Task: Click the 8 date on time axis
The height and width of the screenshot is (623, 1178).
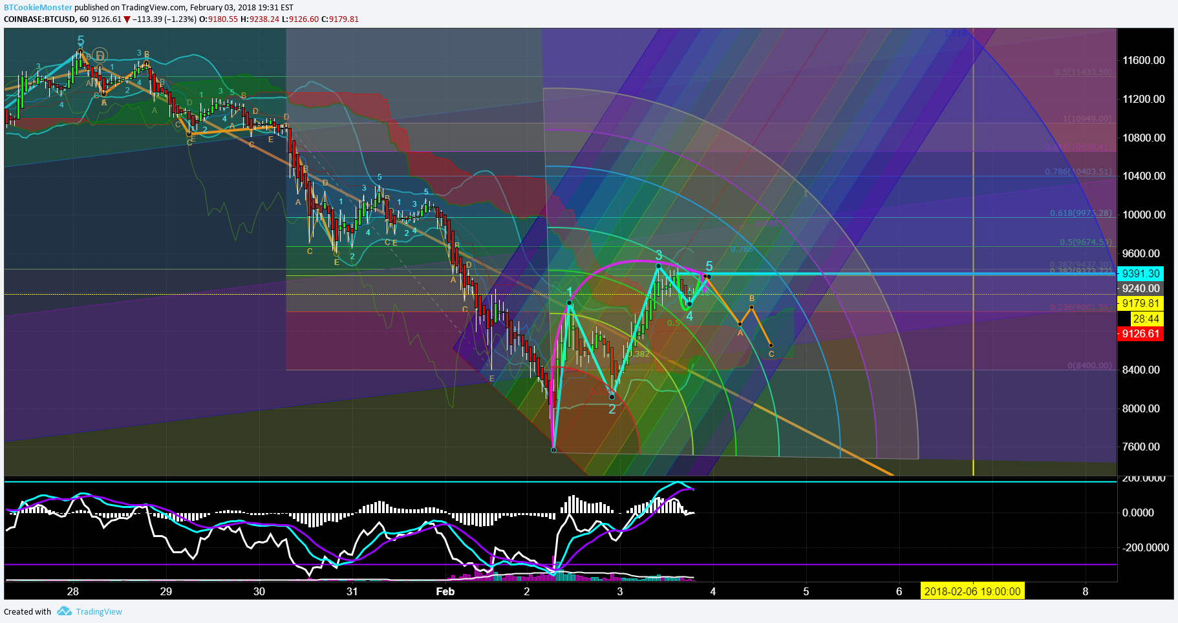Action: pyautogui.click(x=1086, y=591)
